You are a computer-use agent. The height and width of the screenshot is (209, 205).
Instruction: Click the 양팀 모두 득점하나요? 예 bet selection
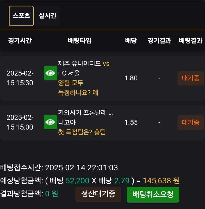[x=78, y=88]
